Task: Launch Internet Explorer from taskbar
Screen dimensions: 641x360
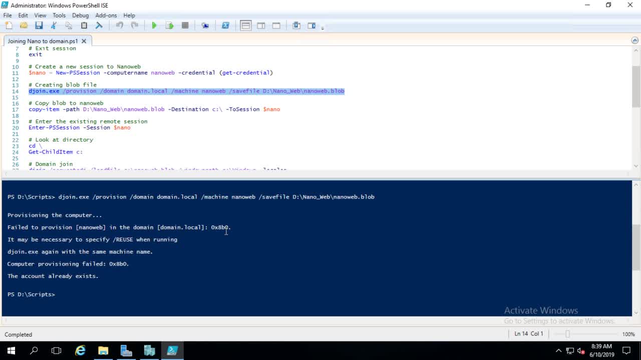Action: tap(80, 350)
